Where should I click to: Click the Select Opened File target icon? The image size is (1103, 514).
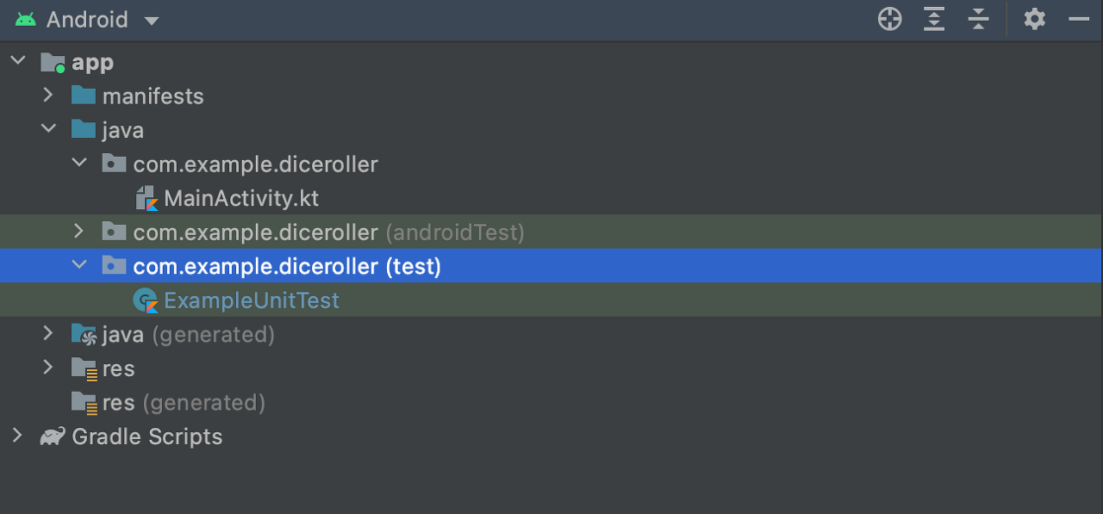click(x=889, y=19)
